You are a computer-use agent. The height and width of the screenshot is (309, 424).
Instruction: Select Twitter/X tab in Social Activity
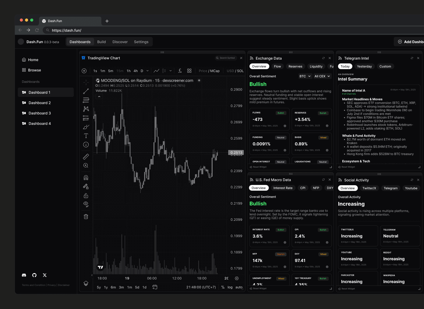369,188
